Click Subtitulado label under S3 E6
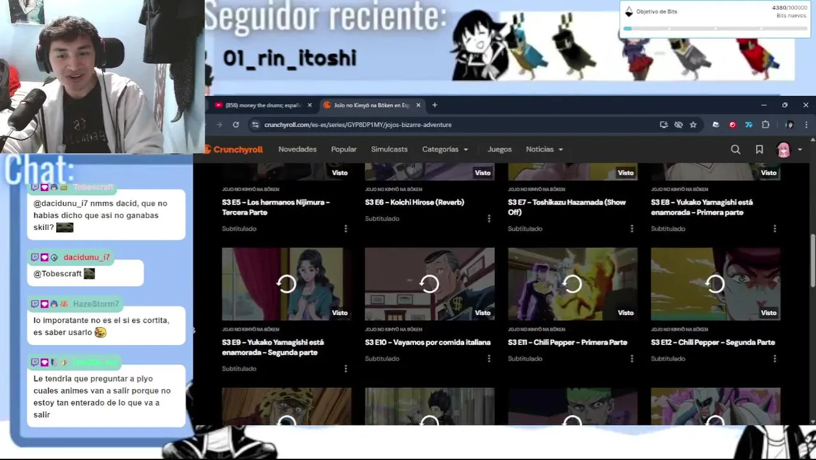Image resolution: width=816 pixels, height=460 pixels. [x=382, y=218]
